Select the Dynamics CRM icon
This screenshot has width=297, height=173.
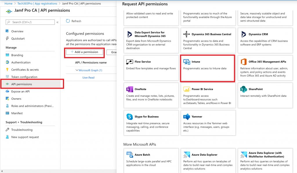point(244,34)
